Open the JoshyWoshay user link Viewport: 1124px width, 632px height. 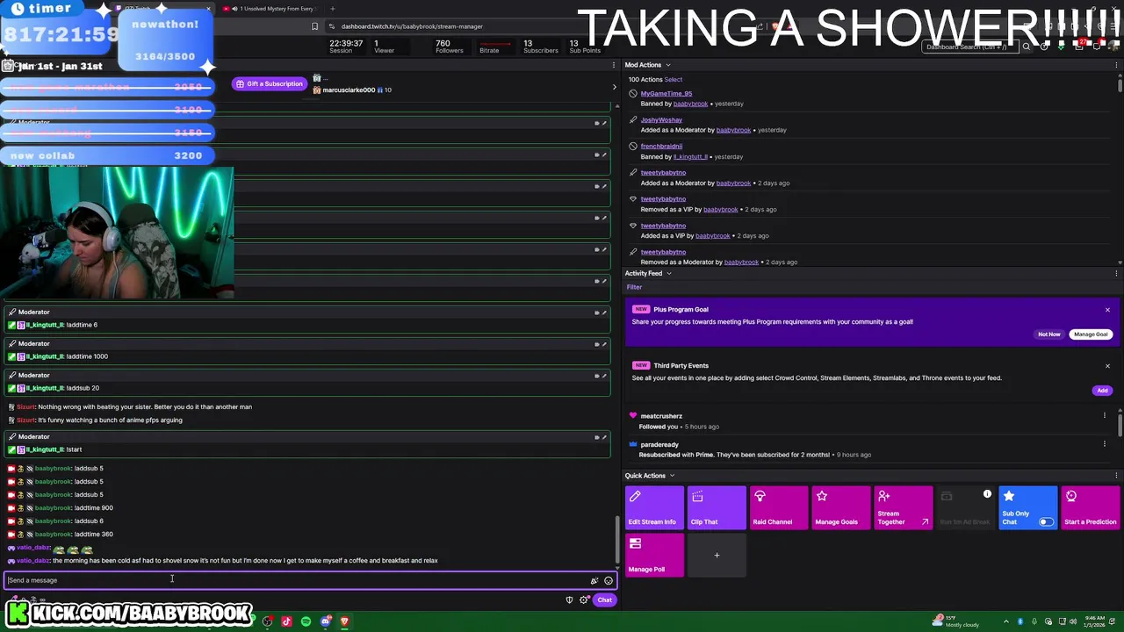pos(661,119)
